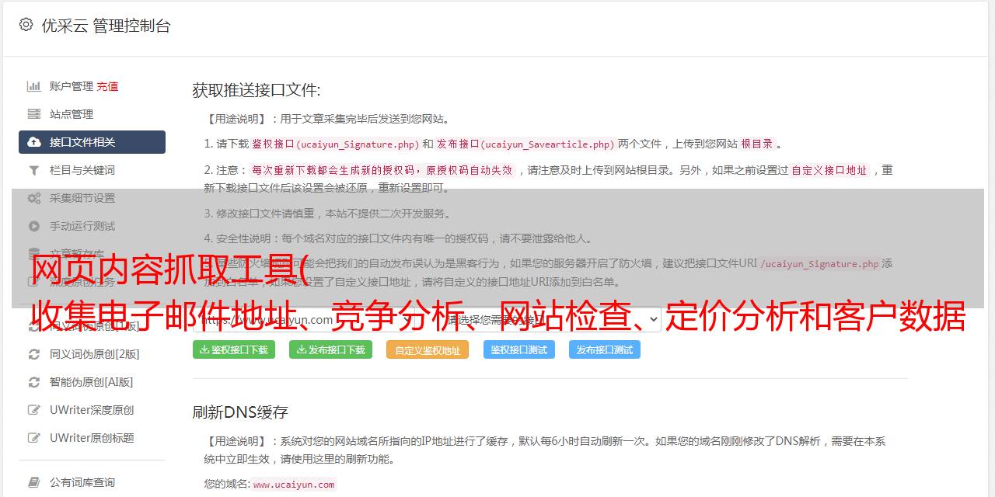Click the blue 发布接口测试 button
This screenshot has width=995, height=497.
click(x=605, y=350)
